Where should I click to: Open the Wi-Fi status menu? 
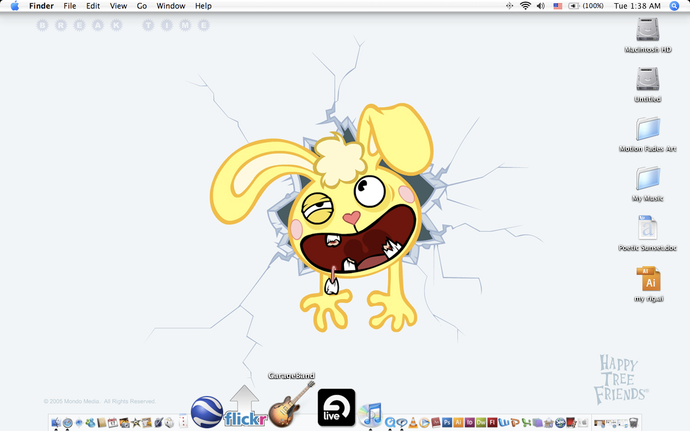click(525, 6)
